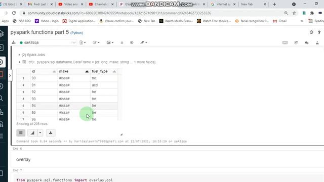
Task: Open the view image menu dropdown
Action: [x=110, y=42]
